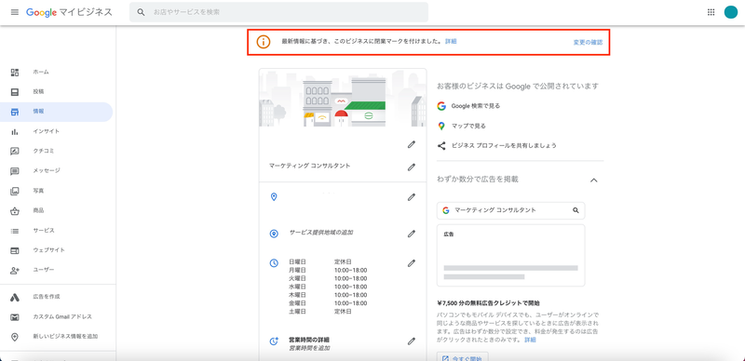Edit マーケティング コンサルタント category pencil

(x=412, y=167)
